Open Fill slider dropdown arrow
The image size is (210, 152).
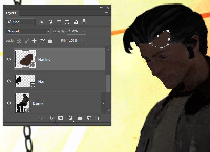pos(83,41)
